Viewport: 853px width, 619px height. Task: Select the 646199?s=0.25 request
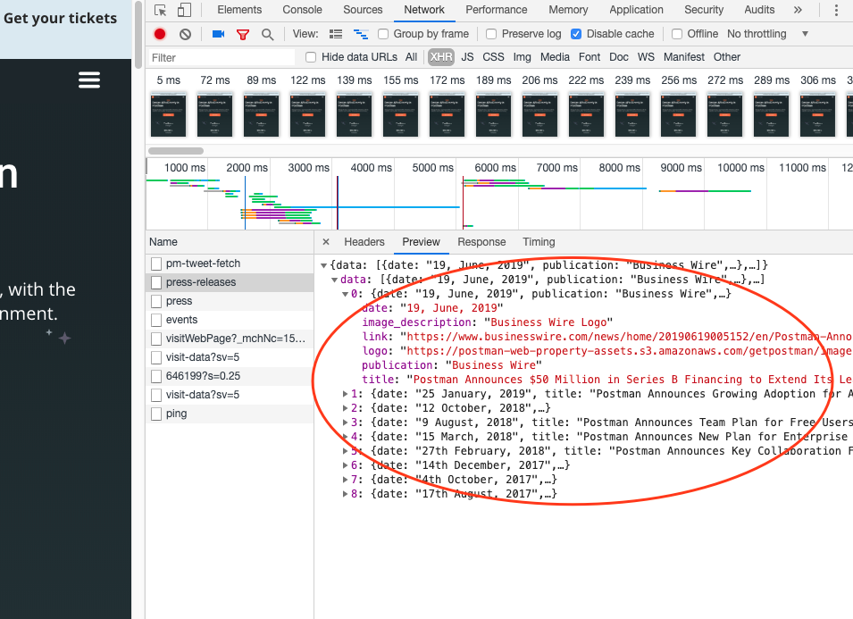[230, 376]
